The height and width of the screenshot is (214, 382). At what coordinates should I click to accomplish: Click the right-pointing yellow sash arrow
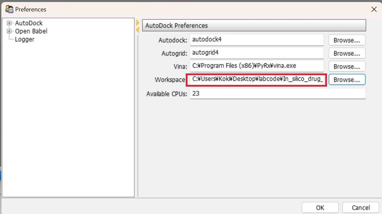138,23
